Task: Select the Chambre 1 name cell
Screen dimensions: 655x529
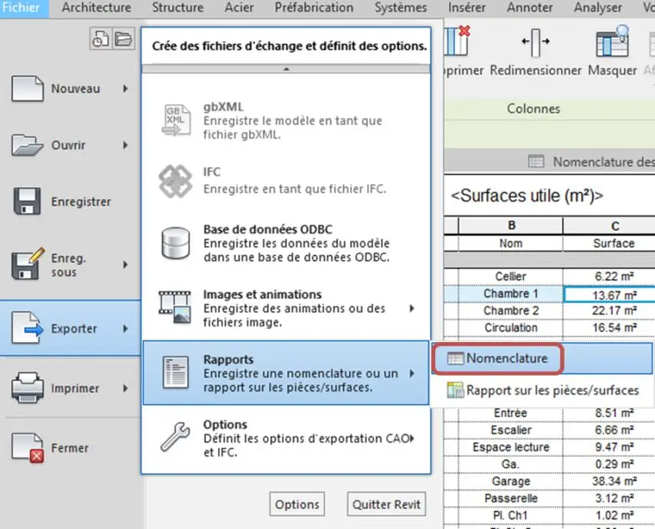Action: coord(511,294)
